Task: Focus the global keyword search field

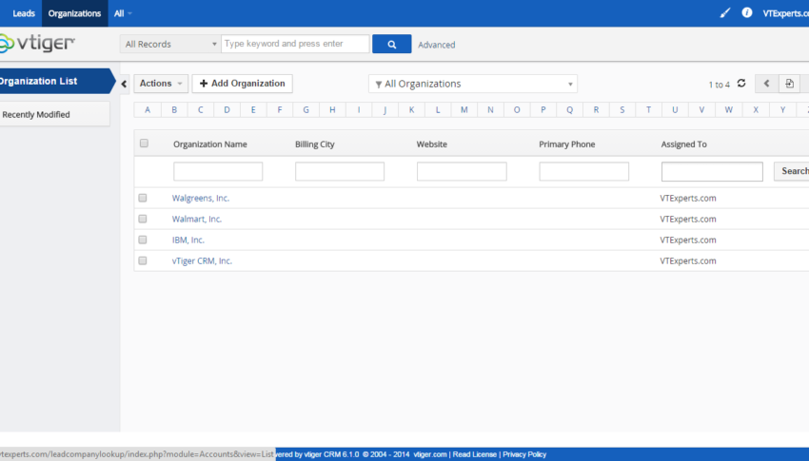Action: coord(295,44)
